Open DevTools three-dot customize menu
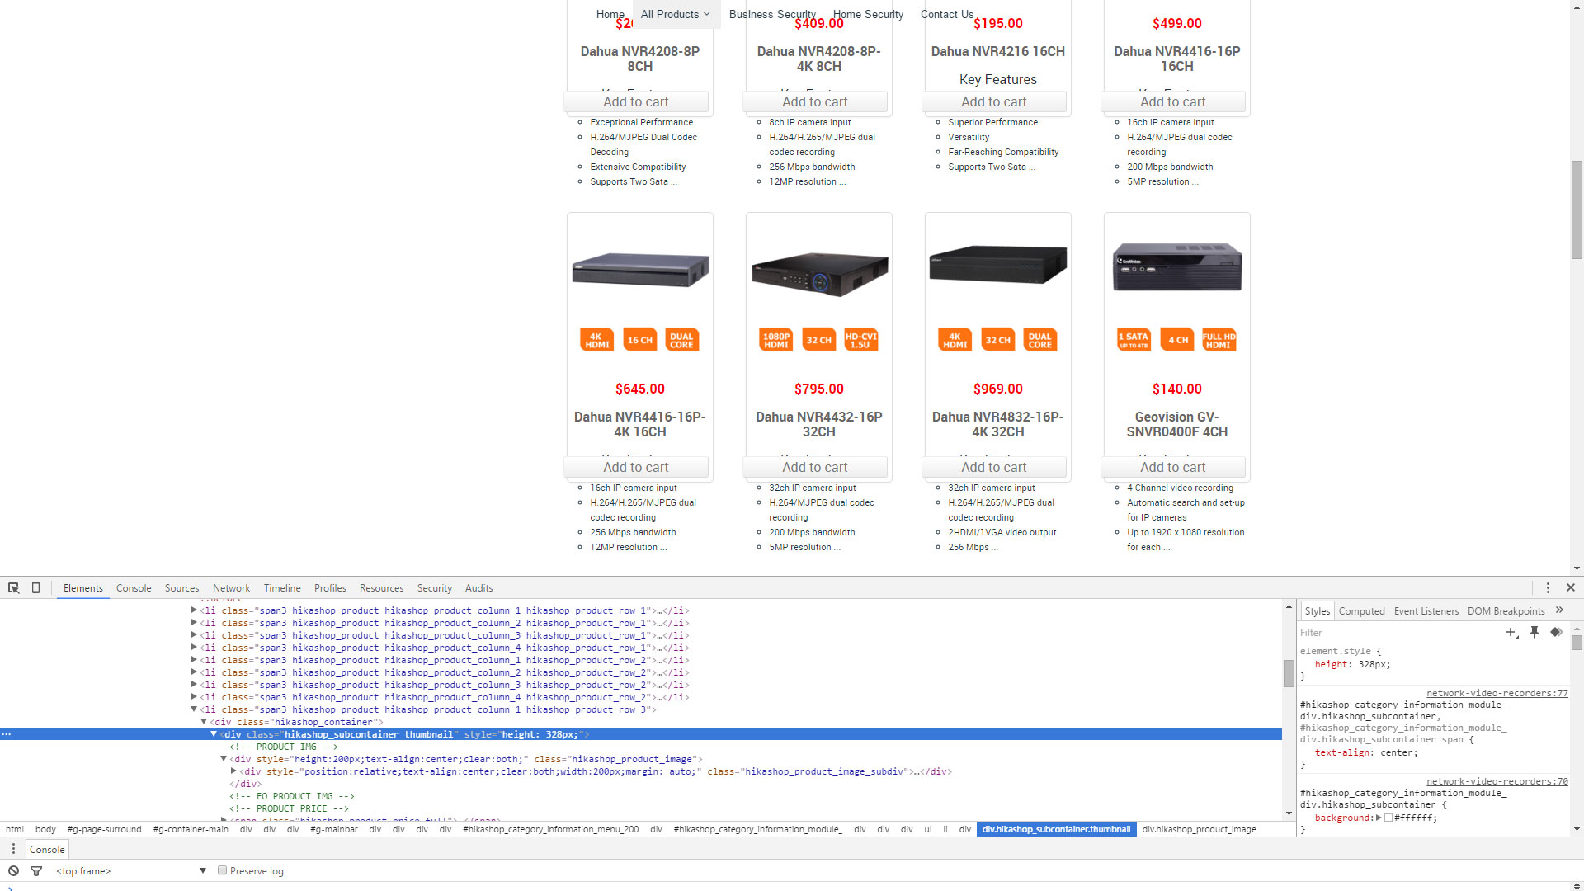Image resolution: width=1584 pixels, height=891 pixels. 1548,588
